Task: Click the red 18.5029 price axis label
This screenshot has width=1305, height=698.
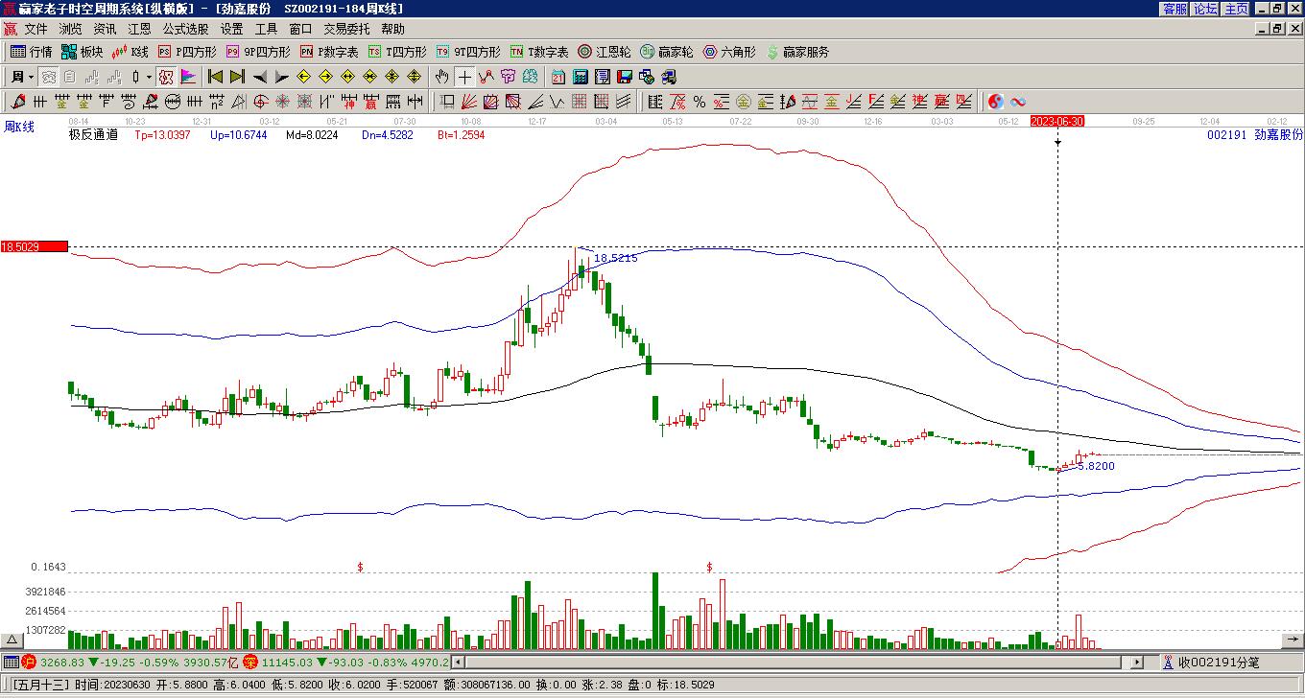Action: [x=35, y=246]
